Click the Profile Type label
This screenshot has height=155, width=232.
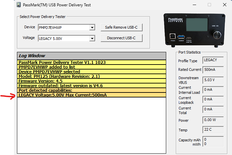click(187, 61)
